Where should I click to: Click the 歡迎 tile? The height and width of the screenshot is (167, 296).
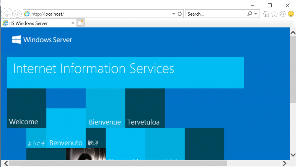tap(96, 138)
